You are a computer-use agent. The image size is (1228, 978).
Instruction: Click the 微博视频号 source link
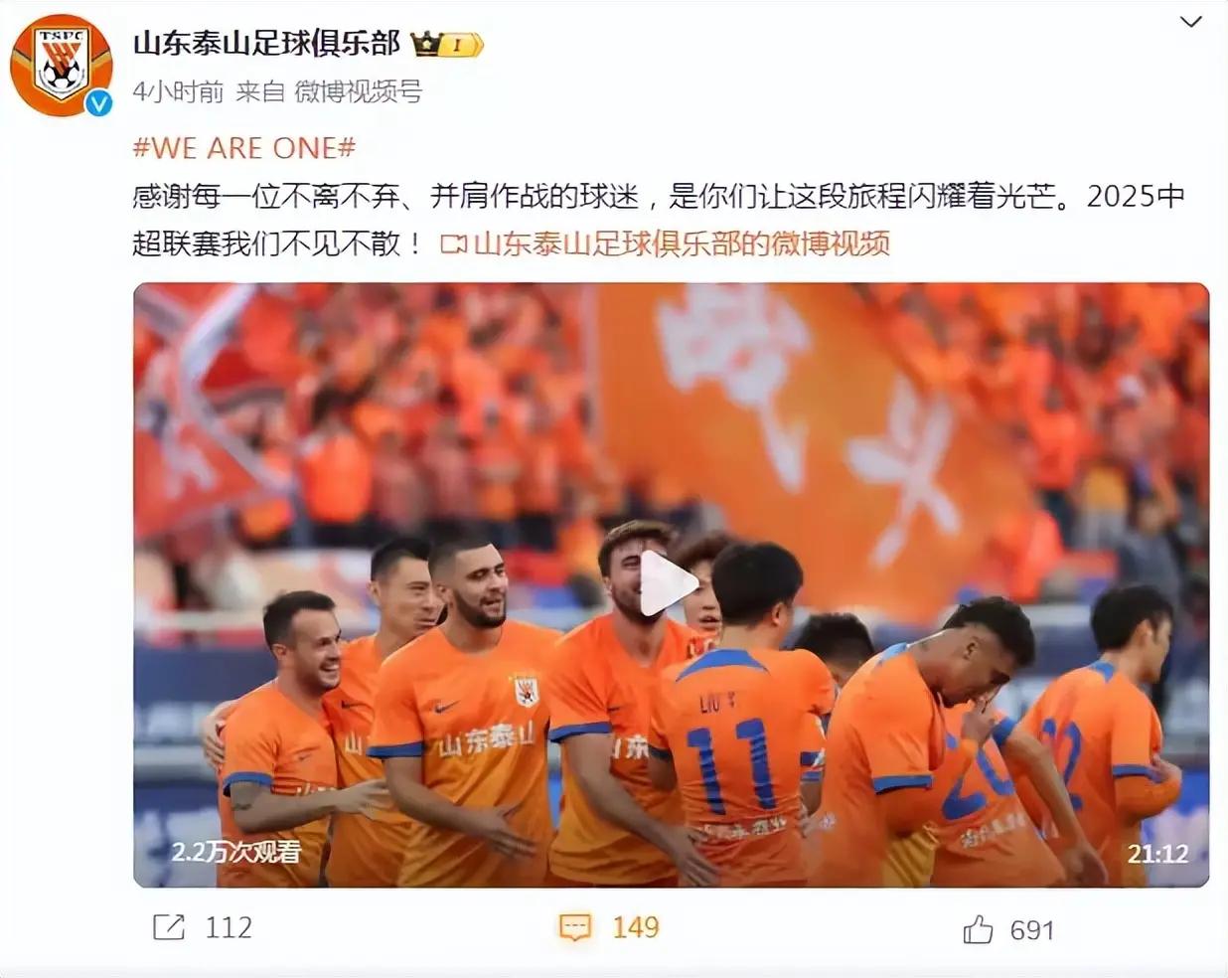pyautogui.click(x=359, y=92)
